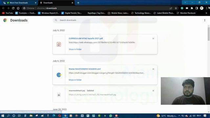This screenshot has height=118, width=210.
Task: Switch to More Free Downloads tab
Action: [x=19, y=3]
